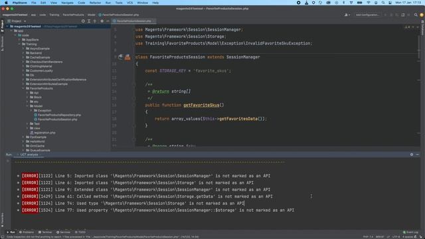This screenshot has width=425, height=239.
Task: Click the Spotlight search icon in the macOS menu bar
Action: [x=383, y=3]
